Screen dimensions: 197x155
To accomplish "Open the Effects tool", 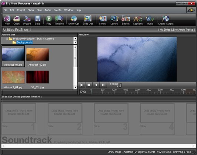I will tap(126, 20).
